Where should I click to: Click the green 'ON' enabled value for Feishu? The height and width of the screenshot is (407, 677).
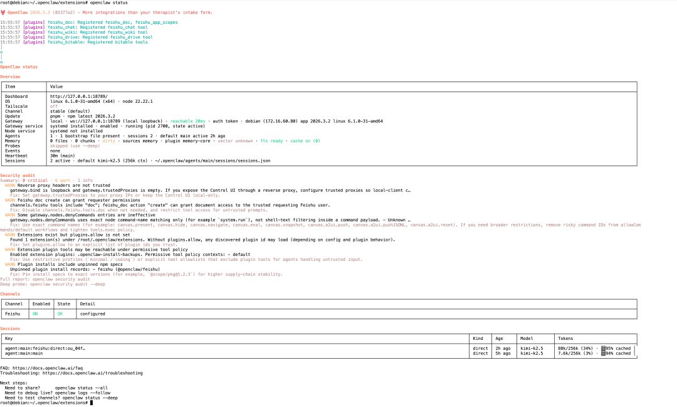point(35,314)
